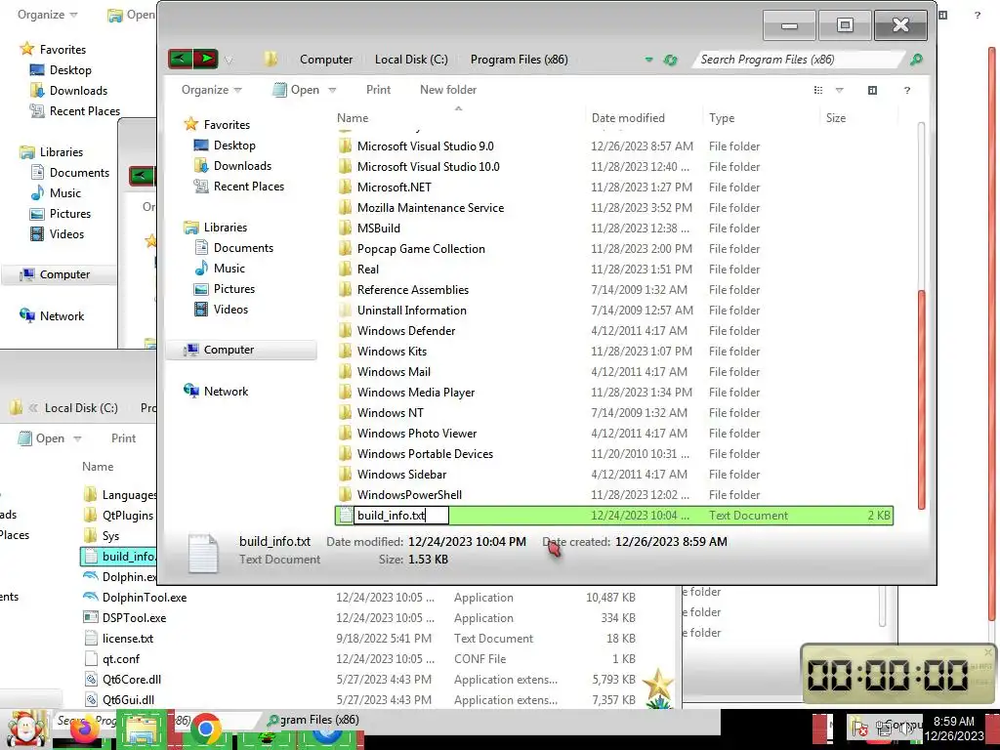Open Google Chrome from the taskbar
Image resolution: width=1000 pixels, height=750 pixels.
tap(205, 729)
